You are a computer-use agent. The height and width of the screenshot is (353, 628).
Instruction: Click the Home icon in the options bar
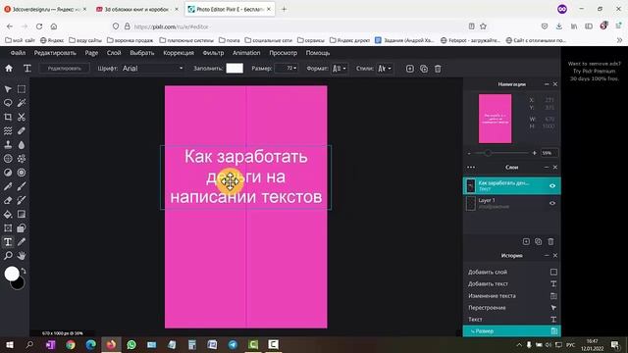coord(9,69)
